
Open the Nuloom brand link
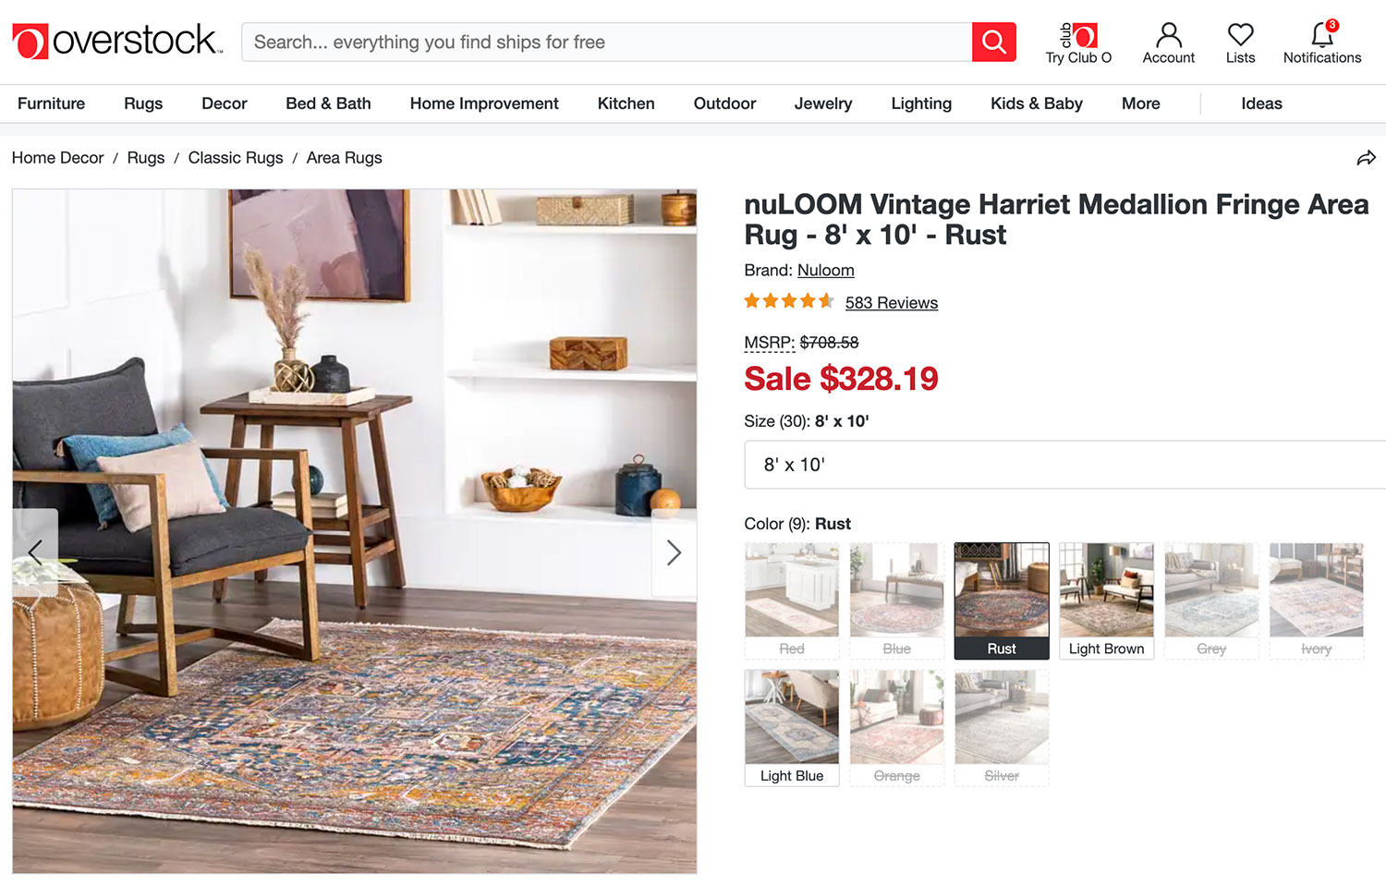pos(826,271)
